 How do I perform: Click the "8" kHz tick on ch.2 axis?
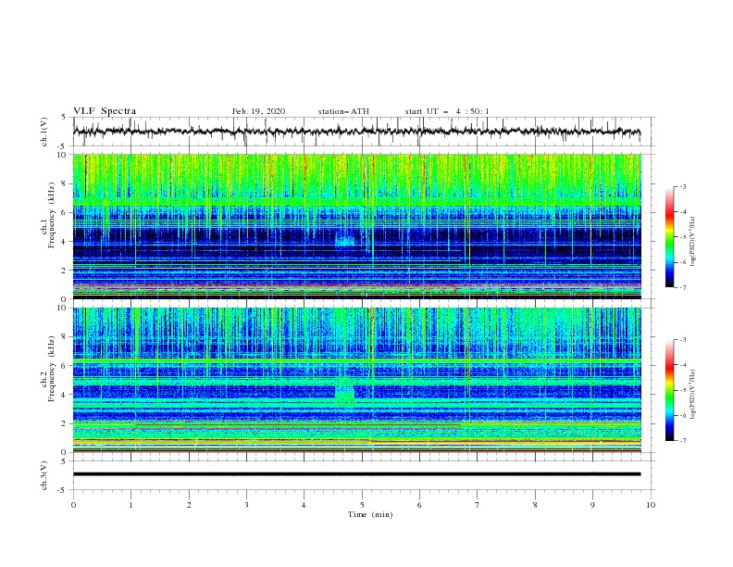click(64, 337)
